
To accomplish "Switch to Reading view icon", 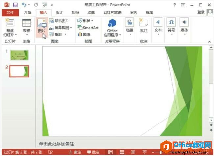I will (x=133, y=152).
